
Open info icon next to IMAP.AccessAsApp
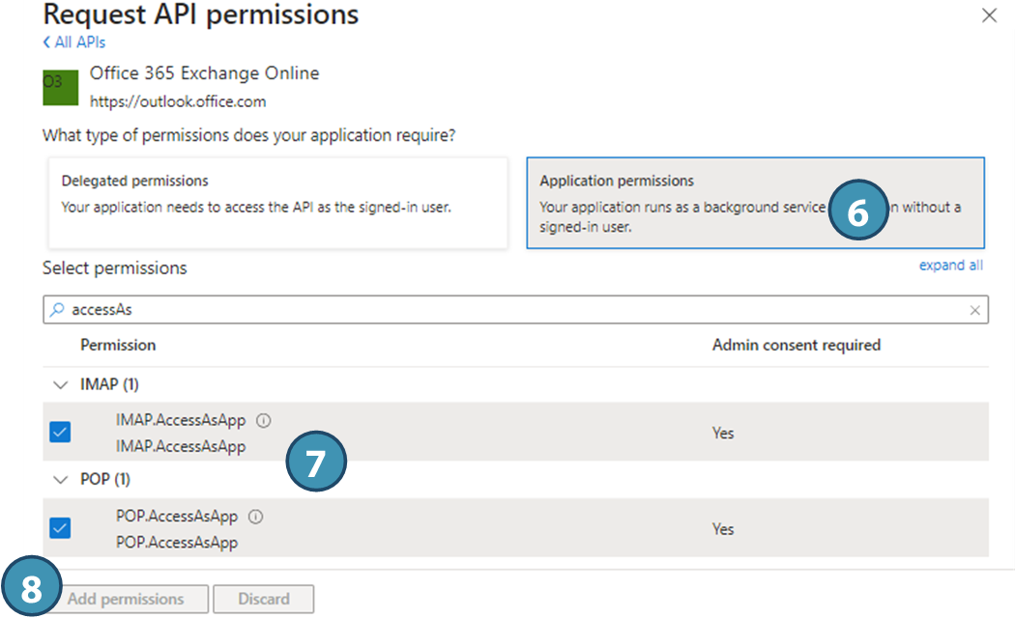pyautogui.click(x=264, y=421)
